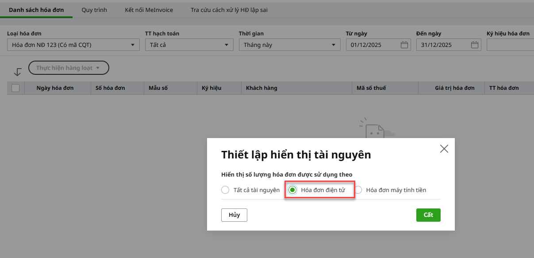Select Hóa đơn điện tử radio option
Image resolution: width=534 pixels, height=258 pixels.
pos(292,190)
